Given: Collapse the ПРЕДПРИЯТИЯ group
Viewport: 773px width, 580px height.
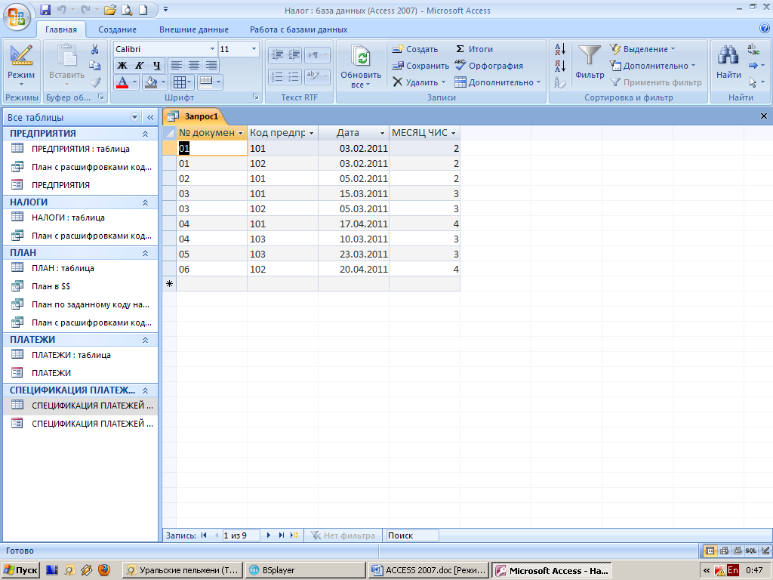Looking at the screenshot, I should [x=146, y=134].
